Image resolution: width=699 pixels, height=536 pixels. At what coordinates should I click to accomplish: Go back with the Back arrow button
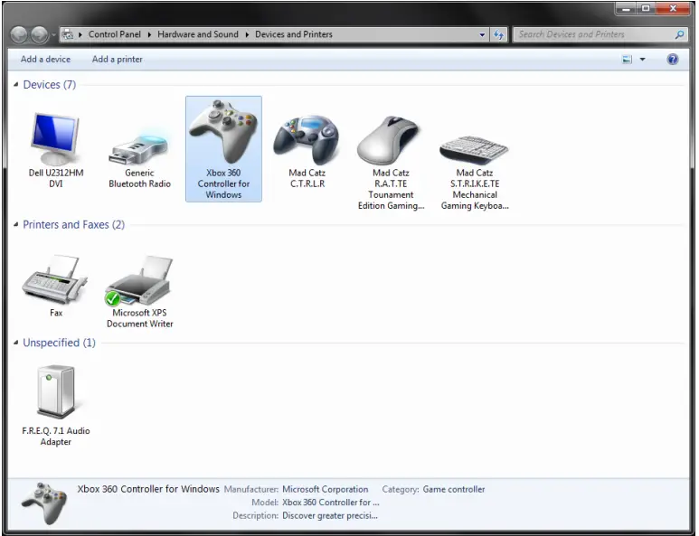click(x=19, y=34)
